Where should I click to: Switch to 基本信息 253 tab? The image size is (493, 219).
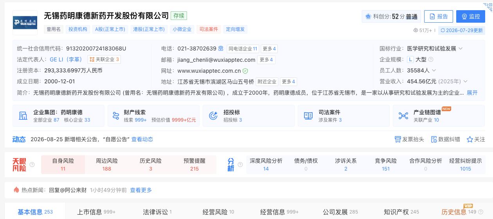tap(35, 212)
